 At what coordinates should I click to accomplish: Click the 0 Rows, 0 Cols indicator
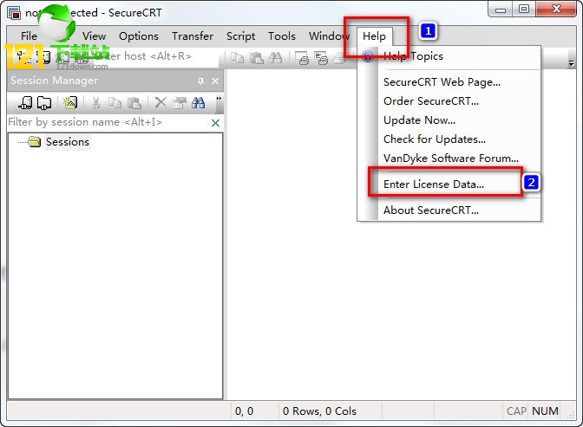[319, 411]
